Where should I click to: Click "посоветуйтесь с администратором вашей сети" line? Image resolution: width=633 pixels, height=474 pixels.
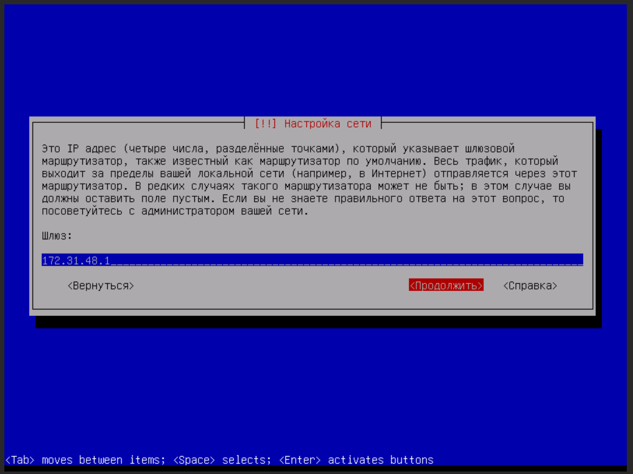tap(174, 211)
